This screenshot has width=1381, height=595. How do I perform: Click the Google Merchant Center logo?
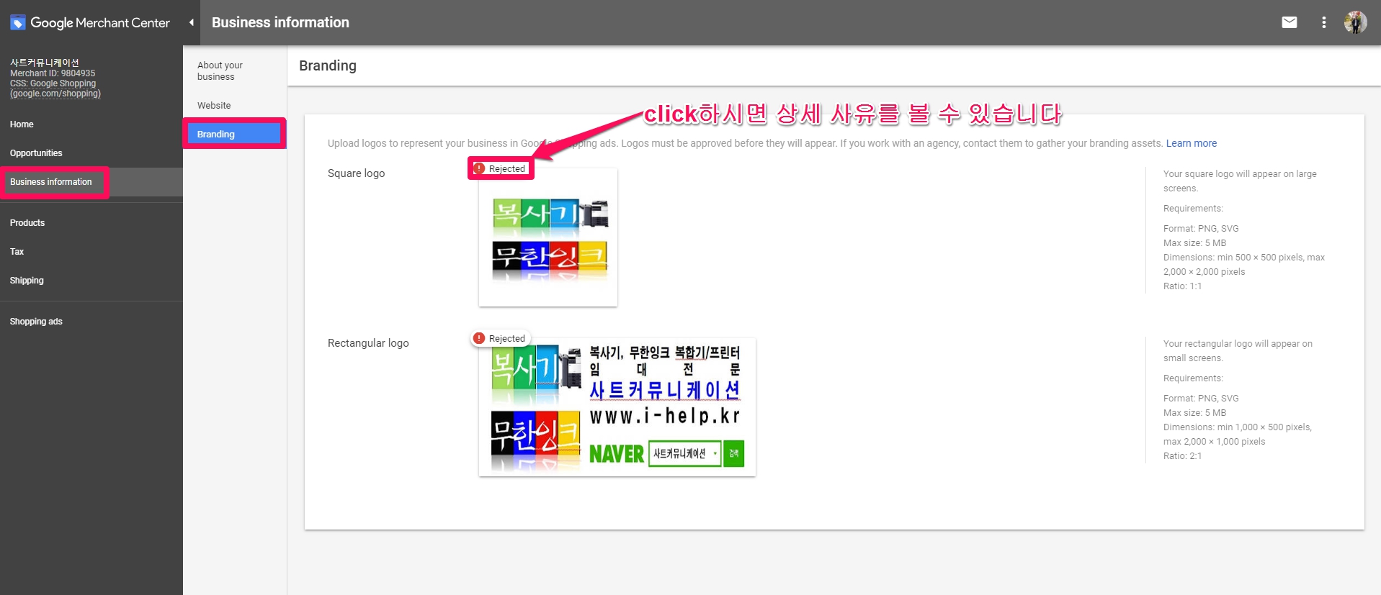(x=90, y=22)
